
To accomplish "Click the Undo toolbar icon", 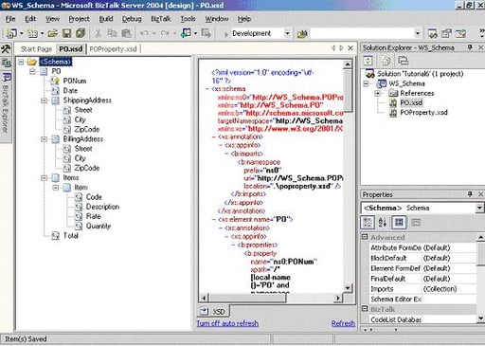I will point(144,33).
